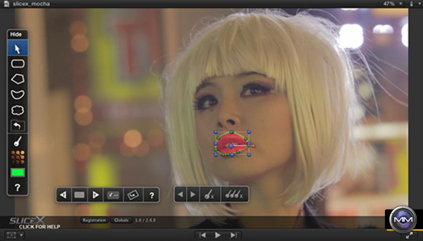The height and width of the screenshot is (241, 423).
Task: Open the Globals tab
Action: (x=122, y=220)
